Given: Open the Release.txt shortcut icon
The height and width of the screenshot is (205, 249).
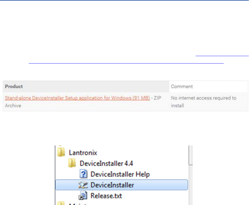Looking at the screenshot, I should (83, 195).
